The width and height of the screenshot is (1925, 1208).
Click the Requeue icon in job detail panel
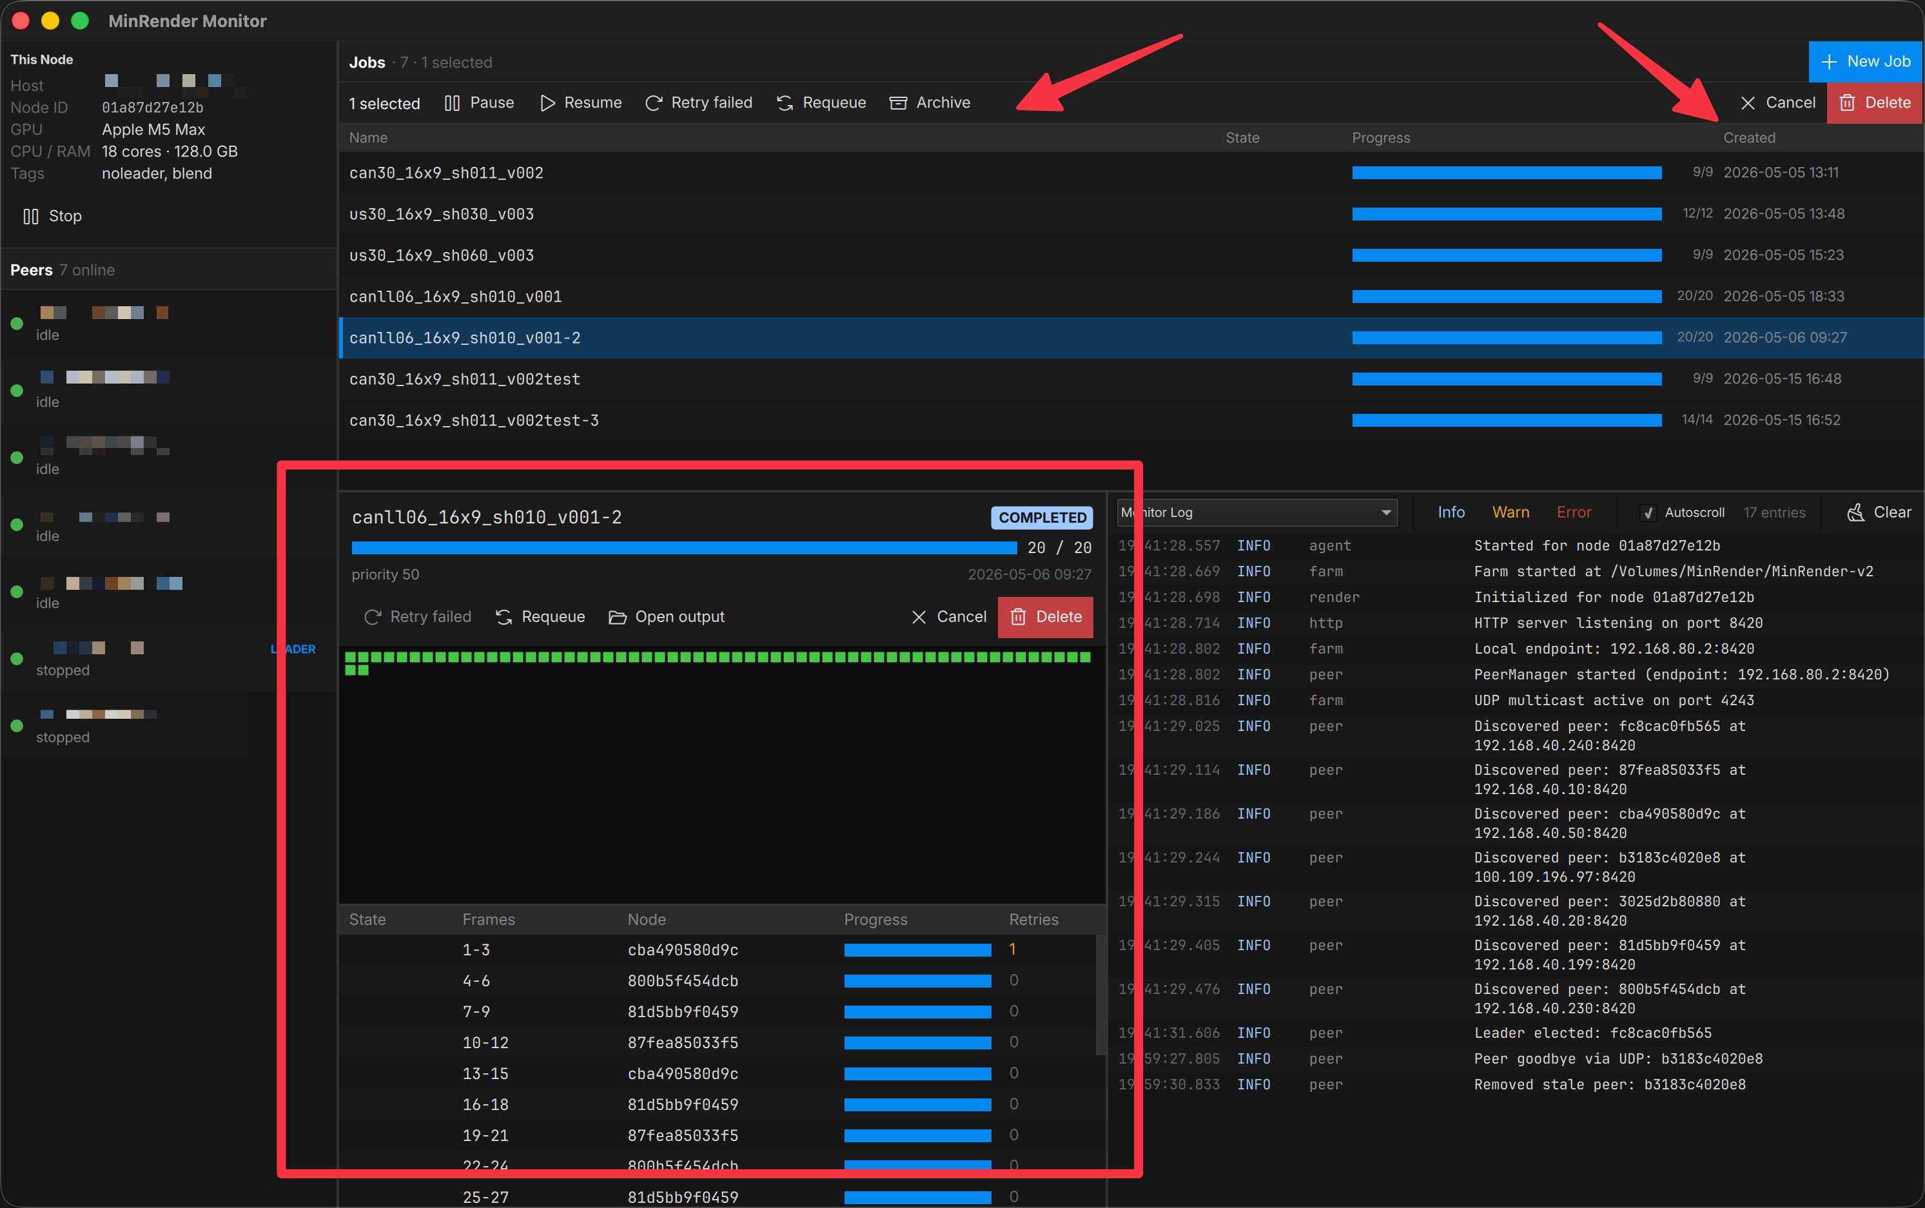coord(503,618)
